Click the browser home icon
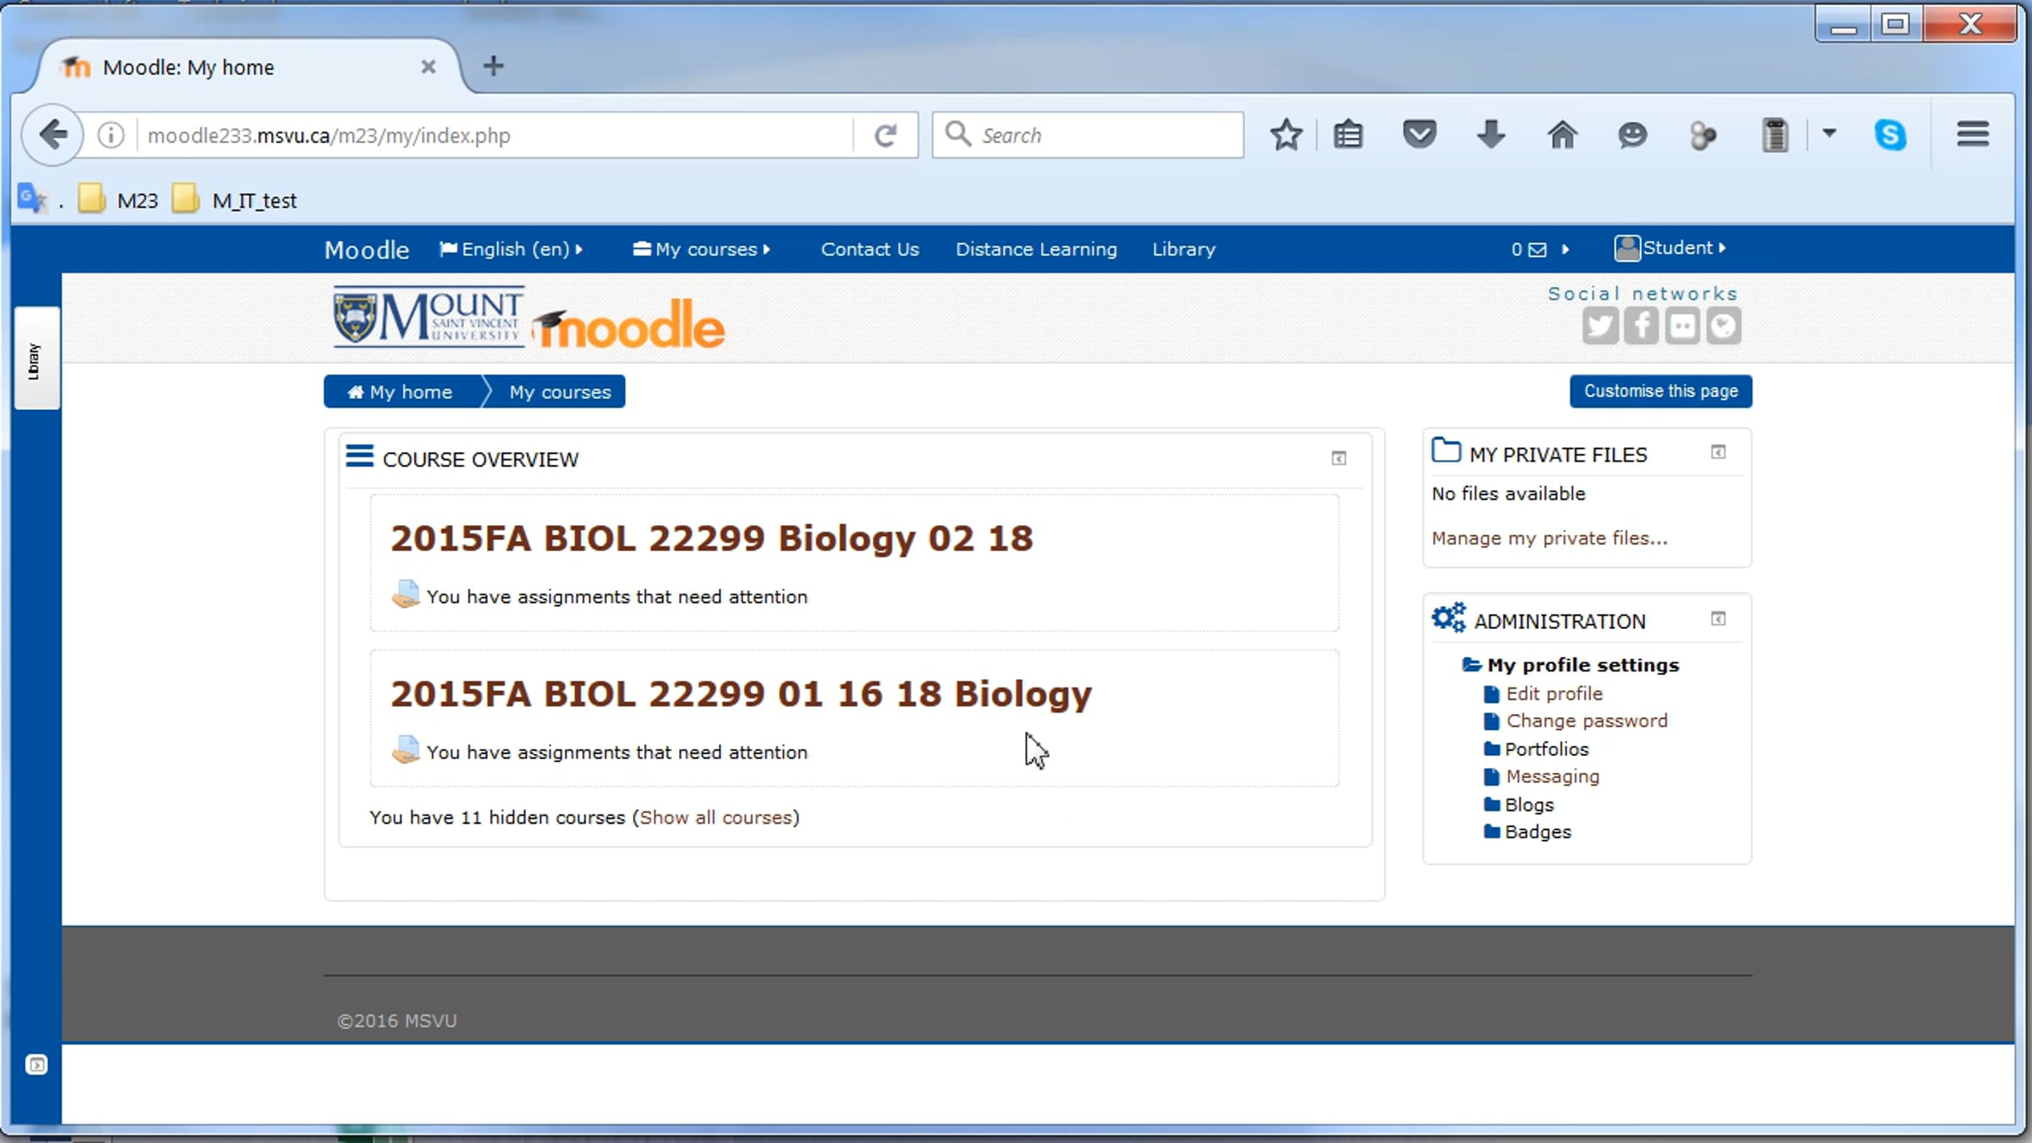The height and width of the screenshot is (1143, 2032). point(1562,135)
